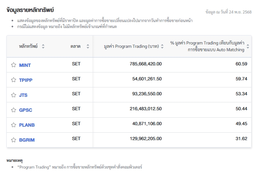Toggle favorite star beside BGRIM
The height and width of the screenshot is (173, 267).
point(14,140)
